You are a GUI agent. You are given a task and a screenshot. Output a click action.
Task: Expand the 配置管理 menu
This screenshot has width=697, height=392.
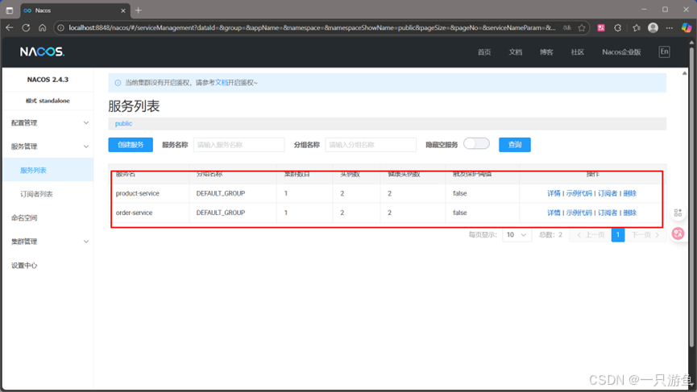coord(48,122)
